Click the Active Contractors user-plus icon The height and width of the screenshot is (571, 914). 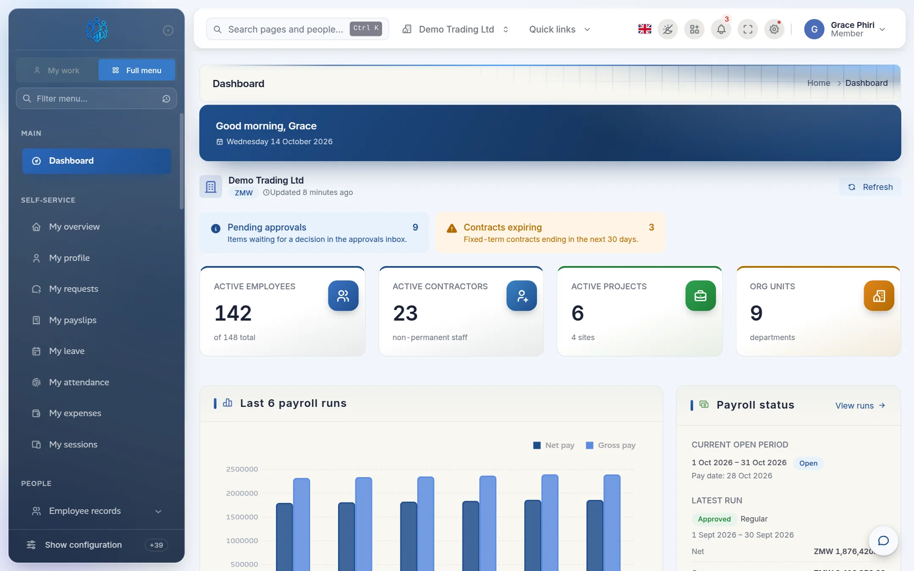(x=522, y=296)
